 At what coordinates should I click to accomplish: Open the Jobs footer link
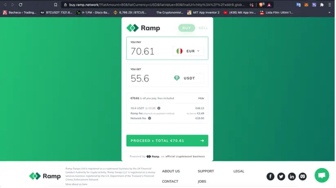pos(202,181)
